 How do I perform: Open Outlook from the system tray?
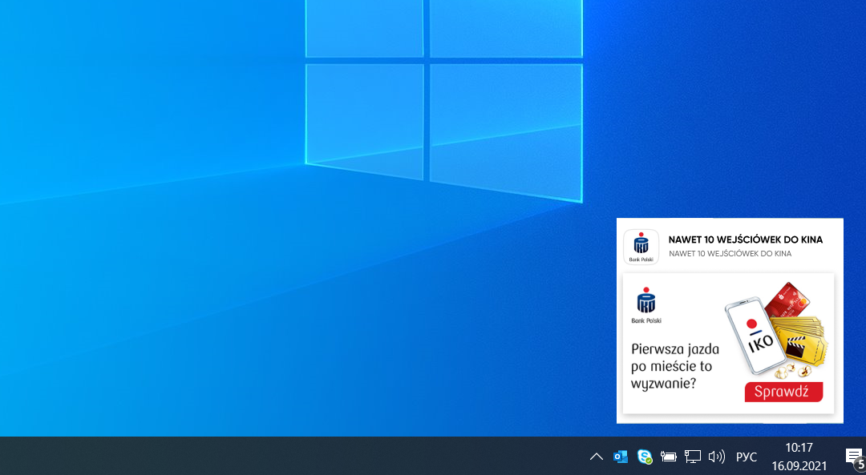pos(620,457)
